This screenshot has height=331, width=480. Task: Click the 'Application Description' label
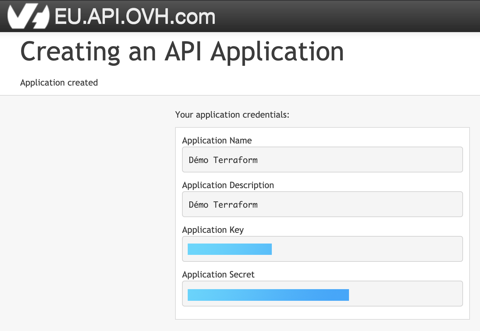click(228, 185)
